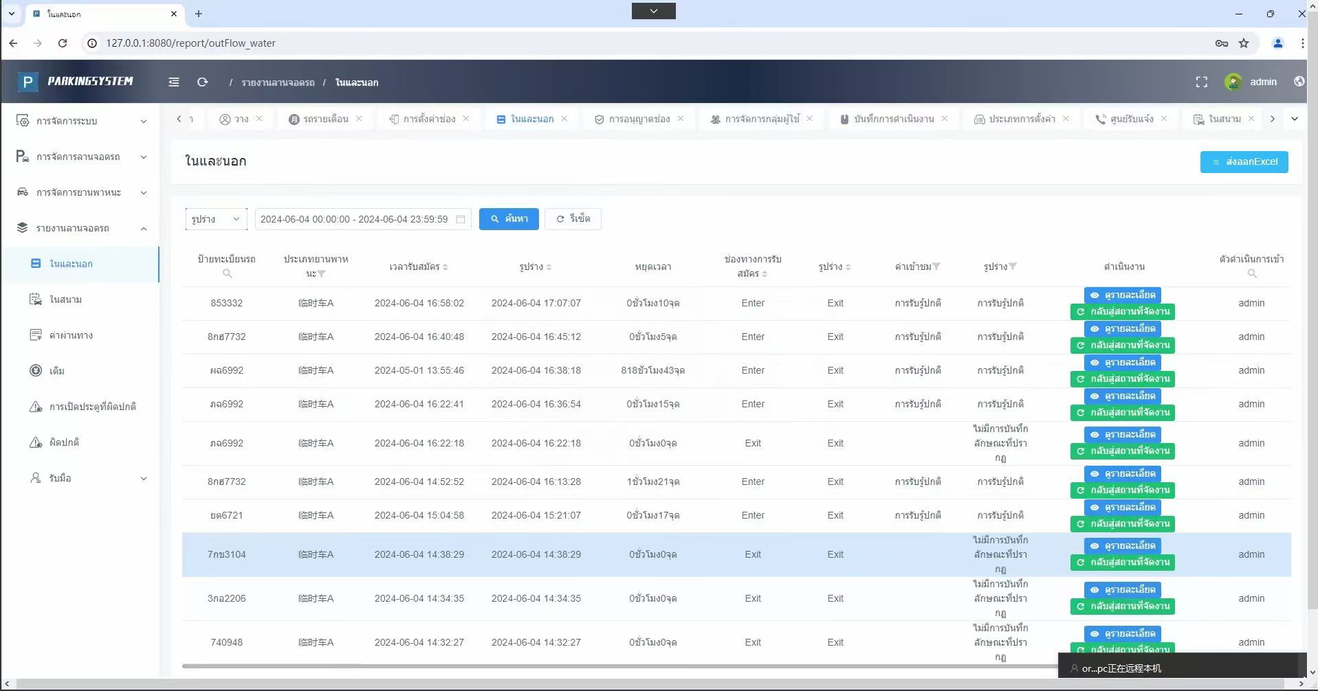Open ค่าผ่านทาง in the sidebar
Viewport: 1318px width, 691px height.
pyautogui.click(x=71, y=335)
